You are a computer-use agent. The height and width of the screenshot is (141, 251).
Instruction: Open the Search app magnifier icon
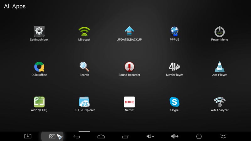pyautogui.click(x=84, y=67)
